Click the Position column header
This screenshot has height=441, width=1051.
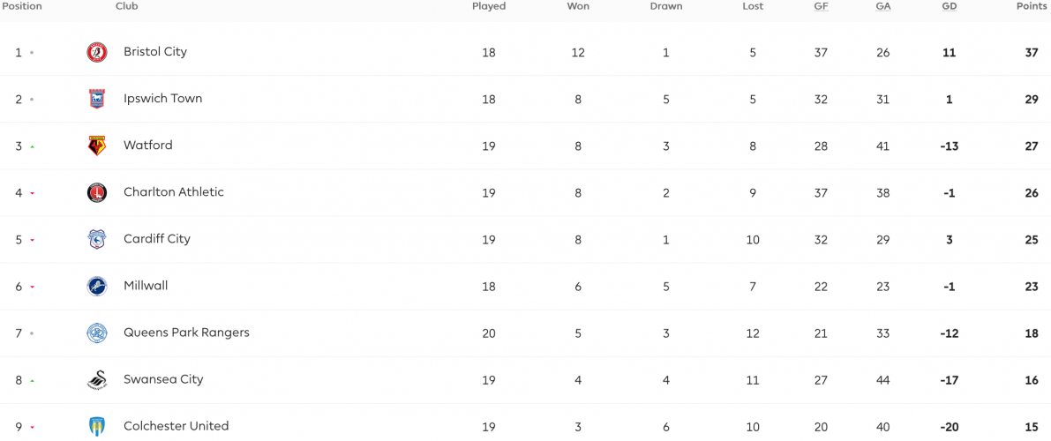[x=22, y=6]
